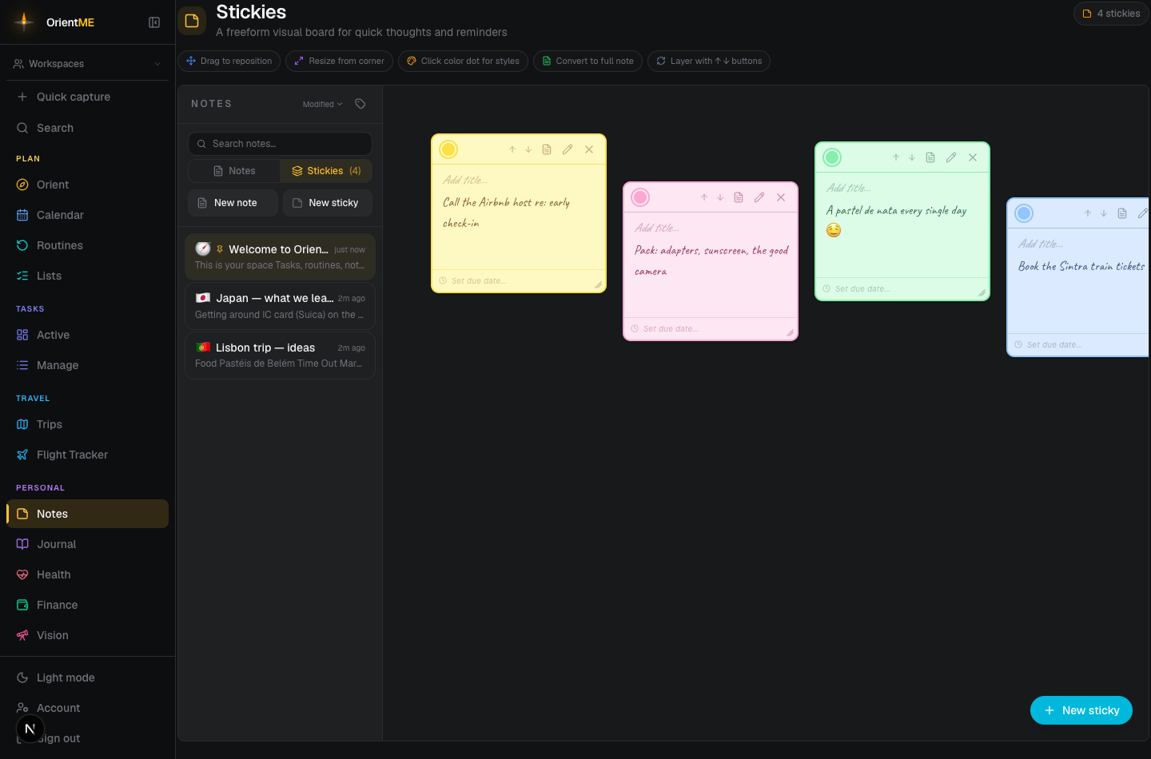Image resolution: width=1151 pixels, height=759 pixels.
Task: Click the blue sticky color dot
Action: tap(1024, 213)
